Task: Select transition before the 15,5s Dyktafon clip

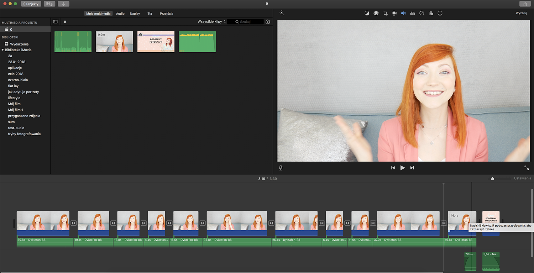Action: (169, 223)
